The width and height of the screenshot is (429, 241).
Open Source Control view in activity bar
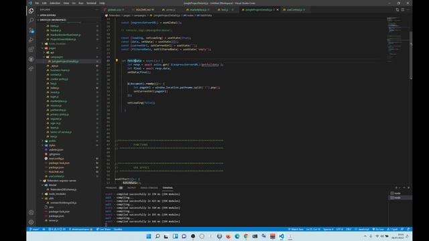click(x=32, y=30)
